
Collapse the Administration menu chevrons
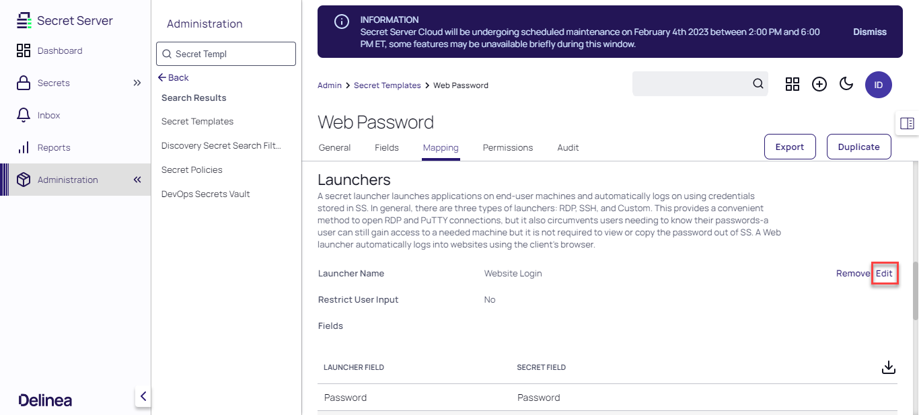point(137,180)
